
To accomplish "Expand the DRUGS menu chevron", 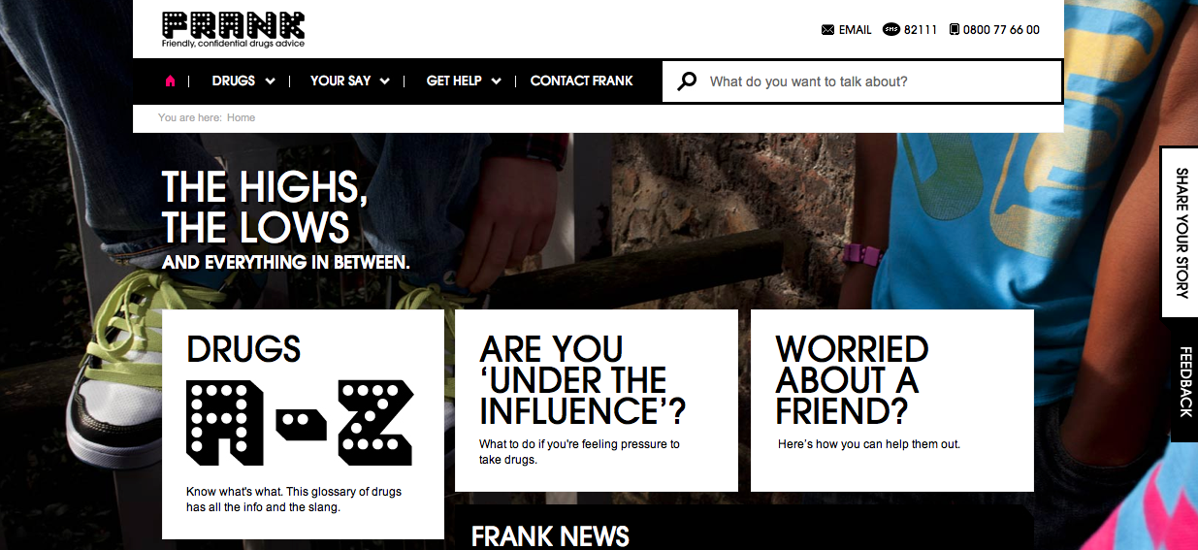I will point(270,81).
